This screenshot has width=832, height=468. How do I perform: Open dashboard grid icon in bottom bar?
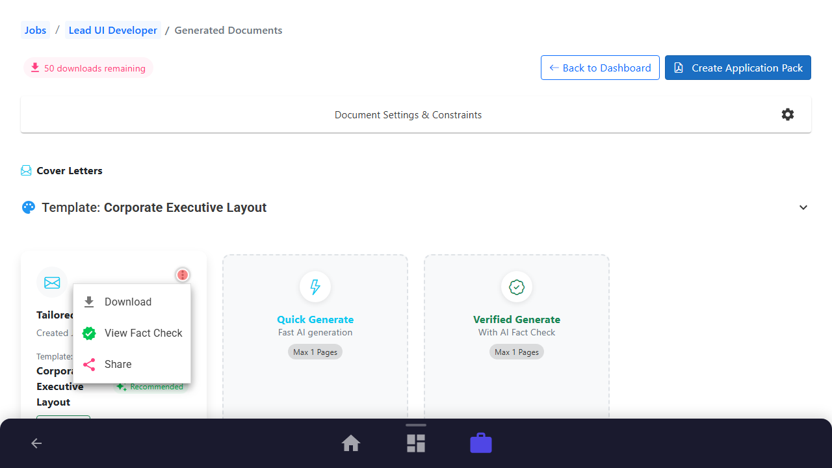coord(416,443)
